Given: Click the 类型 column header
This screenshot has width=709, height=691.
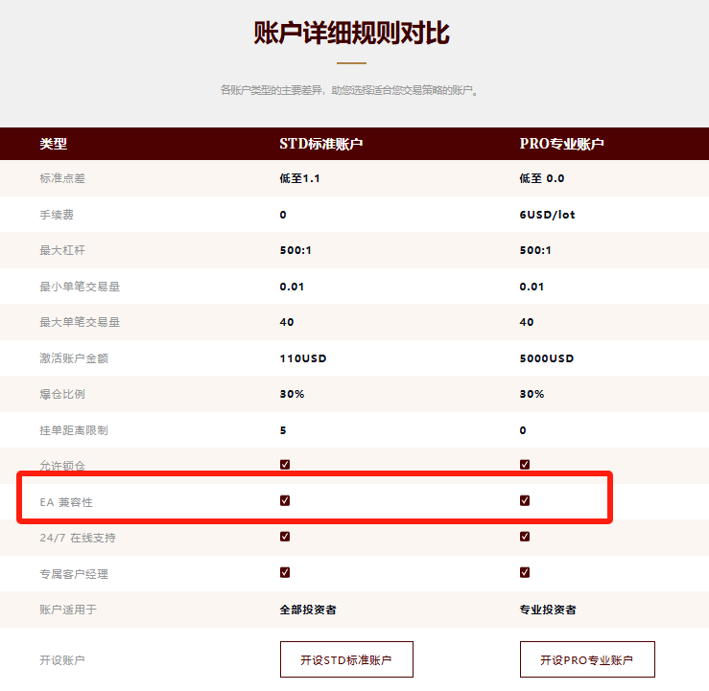Looking at the screenshot, I should click(x=53, y=145).
